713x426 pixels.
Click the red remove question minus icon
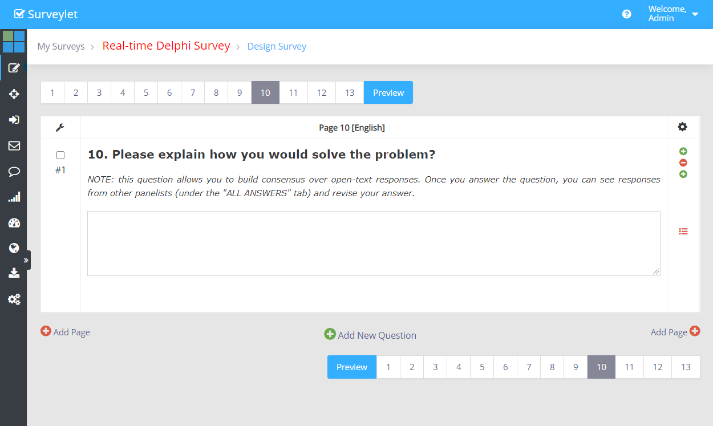(683, 163)
